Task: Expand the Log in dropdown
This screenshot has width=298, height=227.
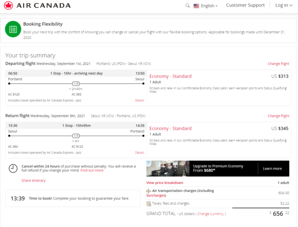Action: (284, 5)
